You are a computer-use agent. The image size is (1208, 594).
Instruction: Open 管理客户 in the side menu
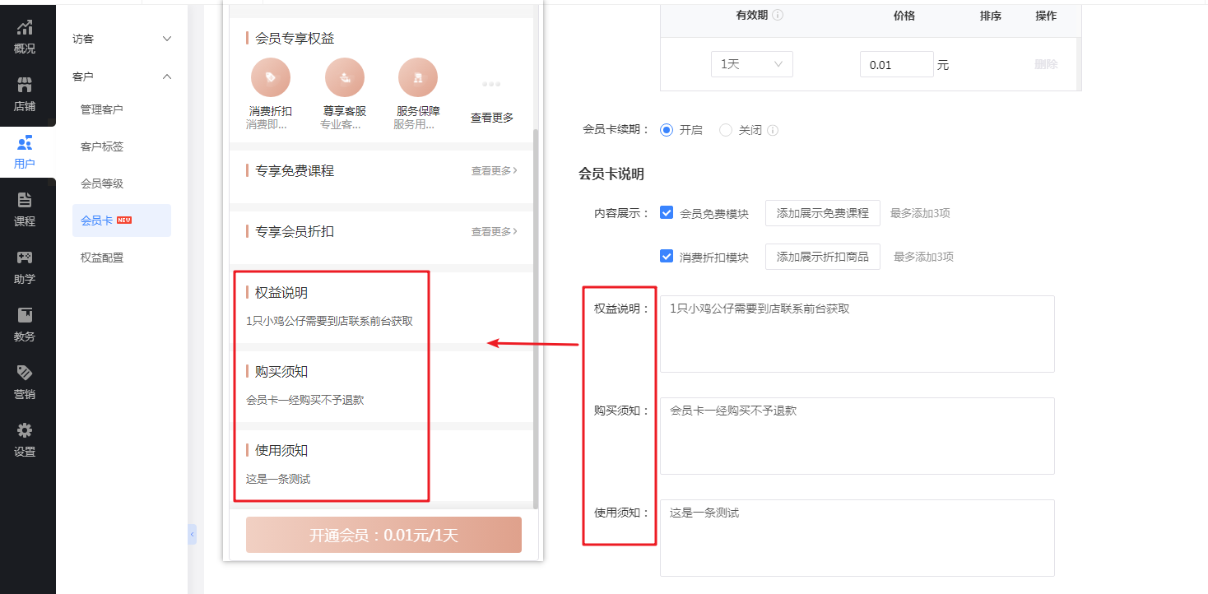pos(102,109)
